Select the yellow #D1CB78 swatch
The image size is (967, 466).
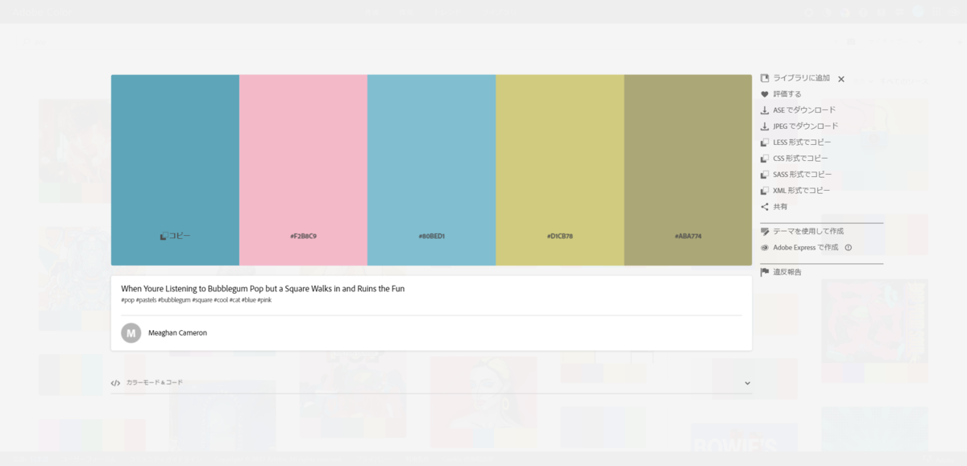[559, 170]
